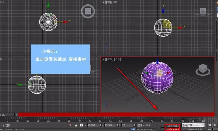
Task: Click the Key Mode toggle below Go to Start
Action: pos(209,130)
